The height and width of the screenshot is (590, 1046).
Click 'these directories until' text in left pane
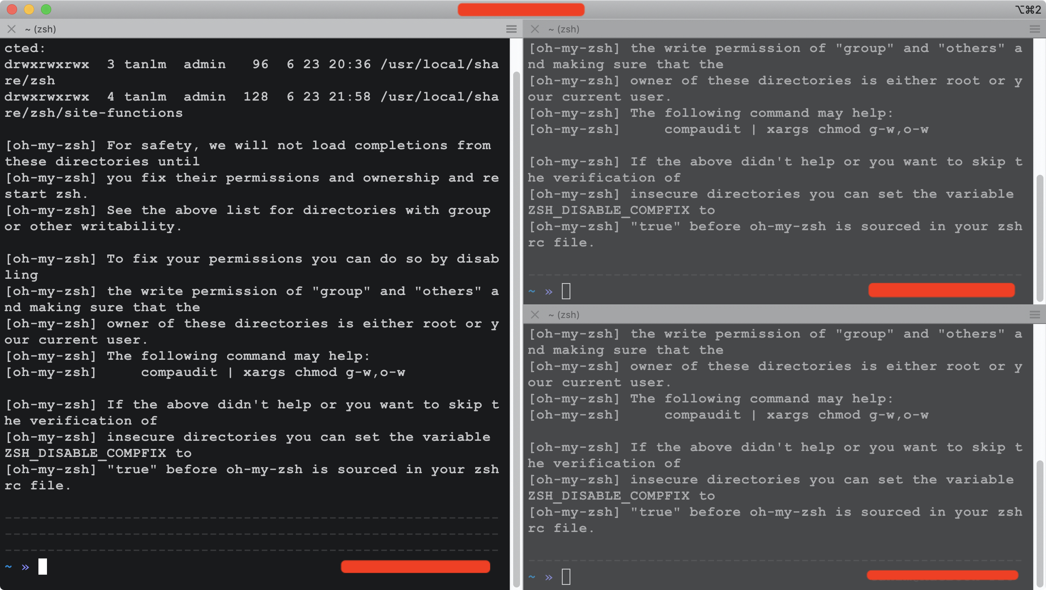[x=102, y=162]
